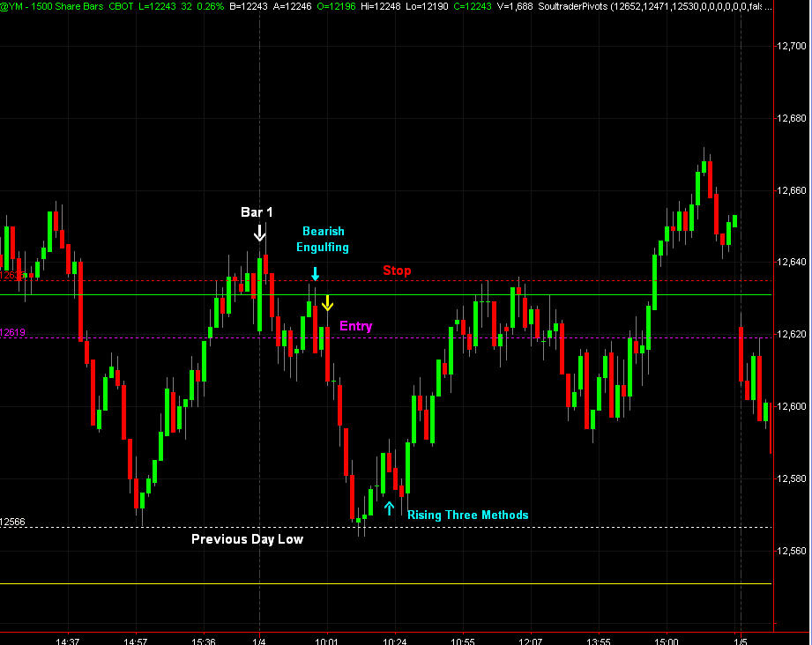The image size is (812, 645).
Task: Click the A=12246 ask value
Action: (x=293, y=7)
